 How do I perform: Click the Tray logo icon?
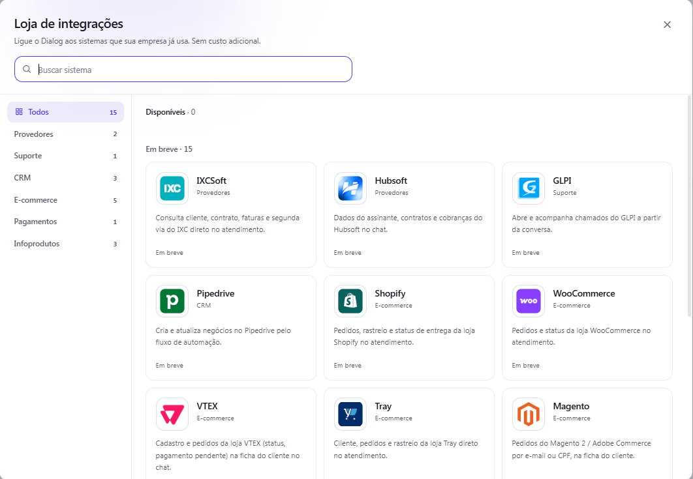(350, 414)
